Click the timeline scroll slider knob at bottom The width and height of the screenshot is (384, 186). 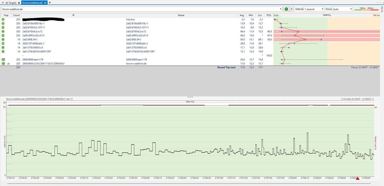tap(372, 183)
